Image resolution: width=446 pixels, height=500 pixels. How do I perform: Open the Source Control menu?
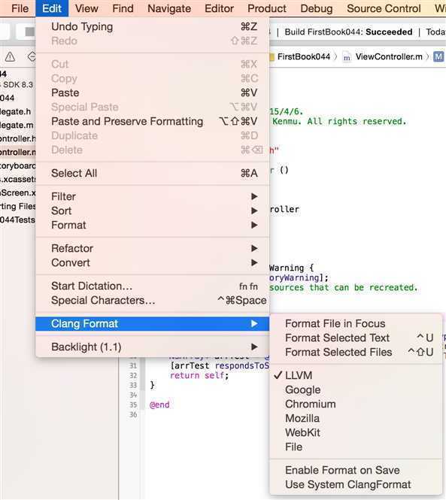384,8
